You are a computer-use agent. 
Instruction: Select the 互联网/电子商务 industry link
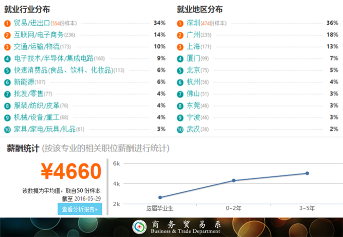pos(38,35)
